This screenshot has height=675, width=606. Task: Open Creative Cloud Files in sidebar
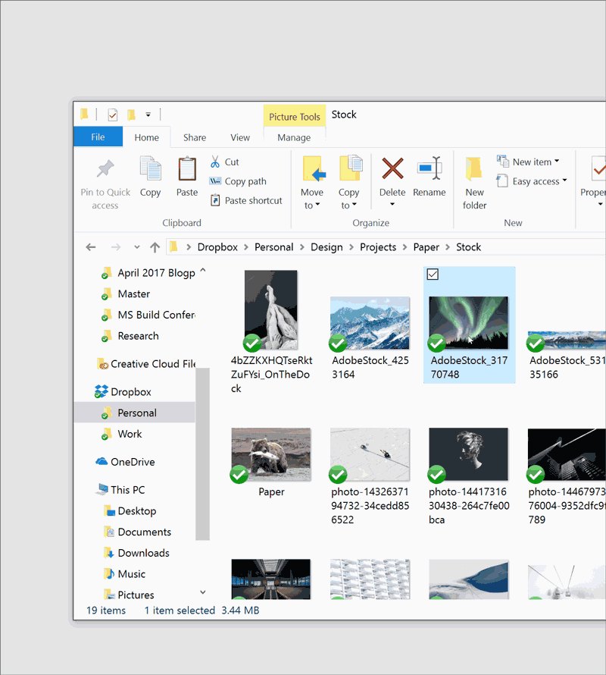pyautogui.click(x=146, y=364)
